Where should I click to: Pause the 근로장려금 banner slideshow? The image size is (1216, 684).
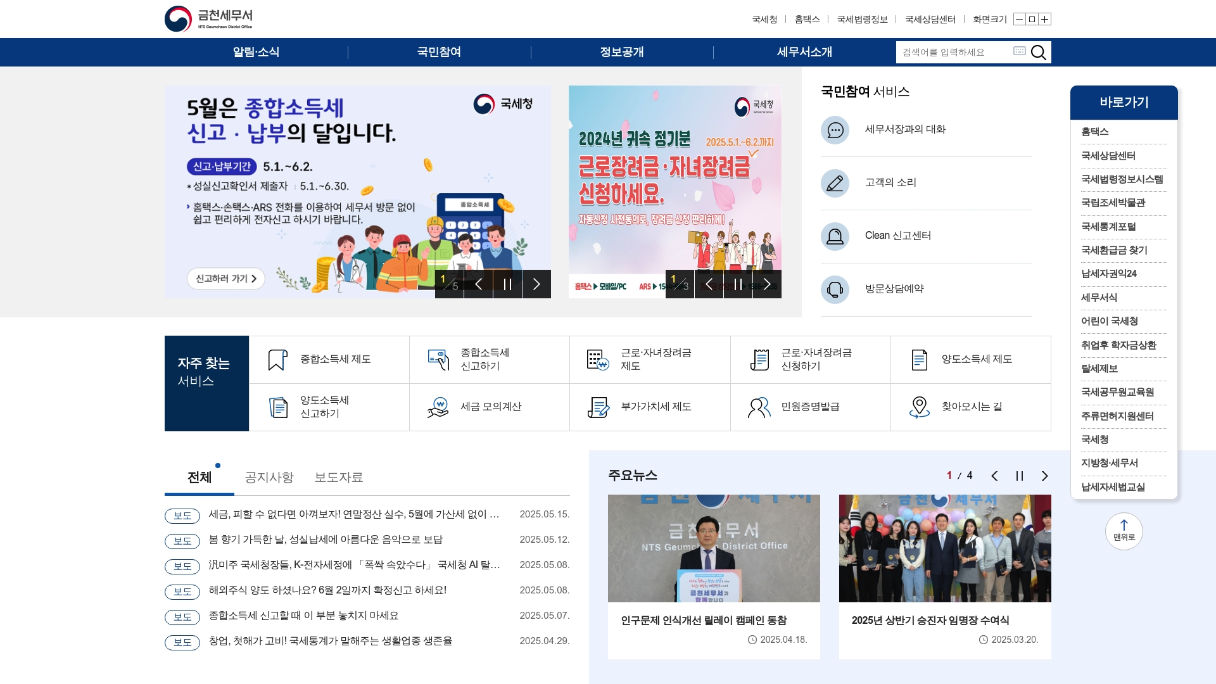(x=738, y=284)
